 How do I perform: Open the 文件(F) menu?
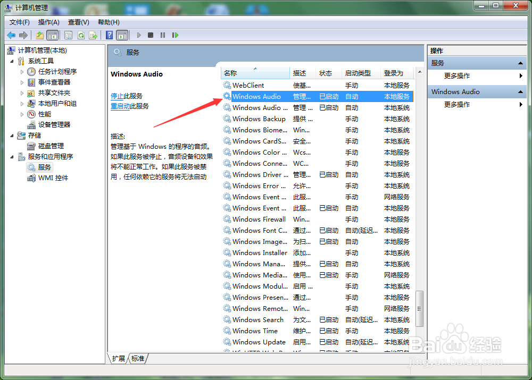19,22
